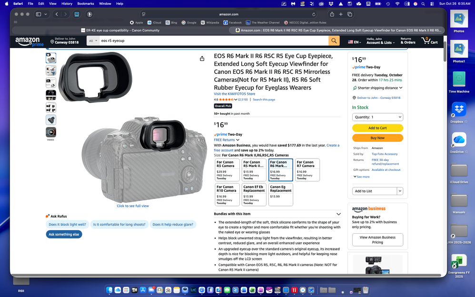475x297 pixels.
Task: Open a new tab with plus icon
Action: tap(341, 14)
